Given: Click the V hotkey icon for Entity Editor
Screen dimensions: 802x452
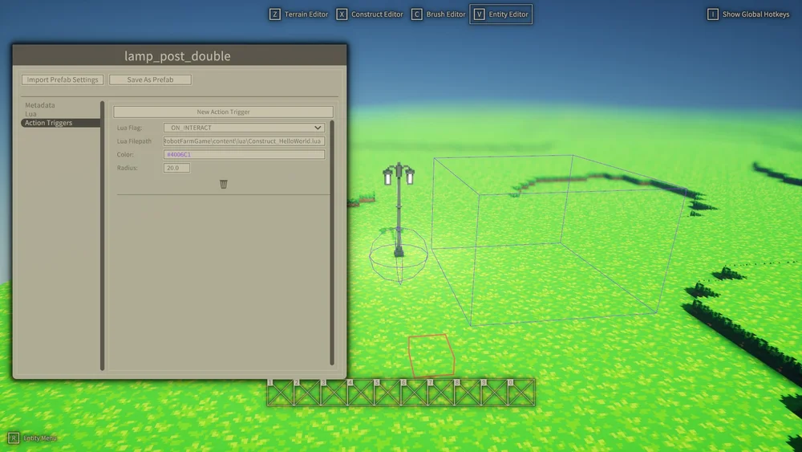Looking at the screenshot, I should coord(479,14).
